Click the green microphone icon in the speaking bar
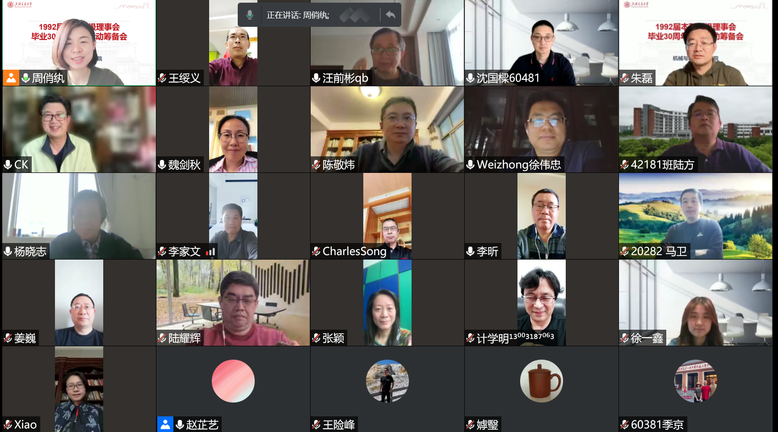This screenshot has height=432, width=778. (250, 15)
